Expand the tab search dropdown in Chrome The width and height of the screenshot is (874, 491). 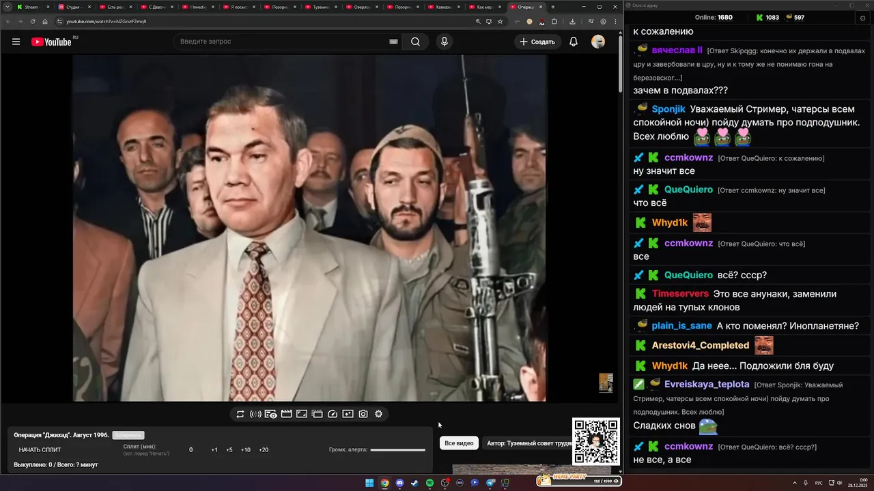click(x=6, y=7)
